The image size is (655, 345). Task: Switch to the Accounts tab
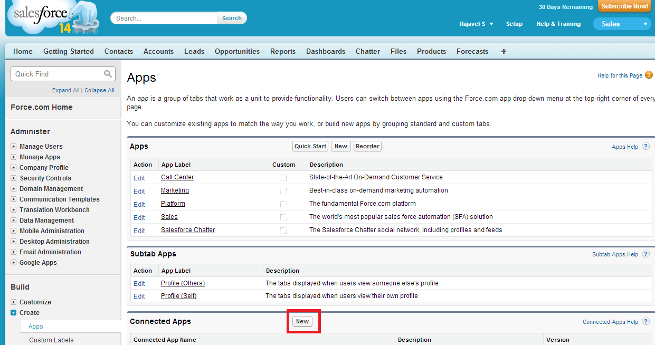pyautogui.click(x=158, y=51)
